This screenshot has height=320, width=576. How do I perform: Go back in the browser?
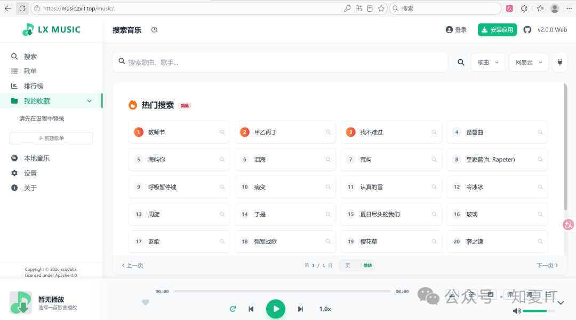[x=7, y=9]
